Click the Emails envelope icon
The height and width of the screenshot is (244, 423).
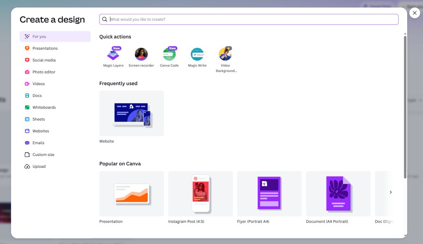tap(27, 143)
